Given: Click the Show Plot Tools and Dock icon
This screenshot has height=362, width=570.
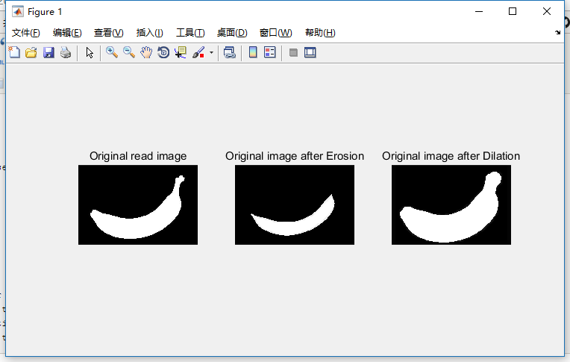Looking at the screenshot, I should tap(310, 52).
